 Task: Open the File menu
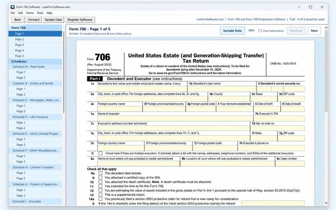(x=13, y=13)
